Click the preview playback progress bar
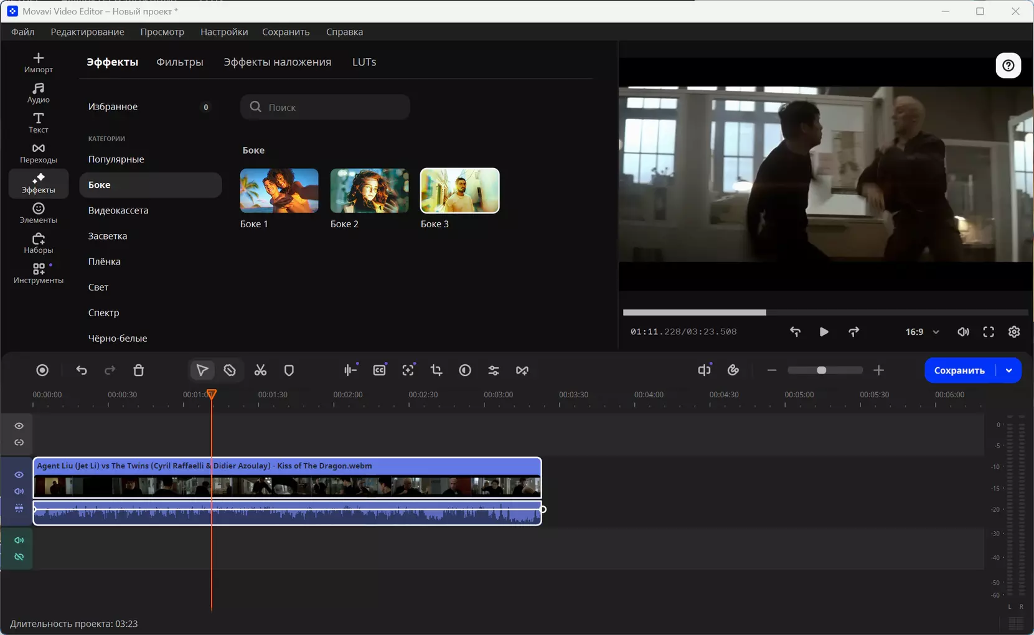This screenshot has width=1034, height=635. pos(825,313)
